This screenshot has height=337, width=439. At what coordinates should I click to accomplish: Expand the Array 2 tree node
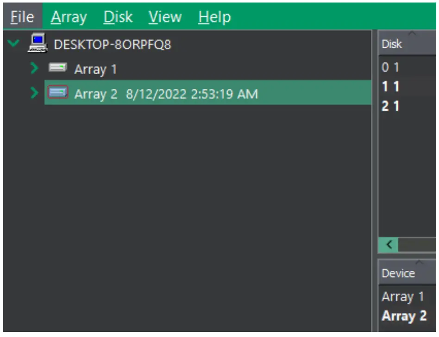(34, 94)
